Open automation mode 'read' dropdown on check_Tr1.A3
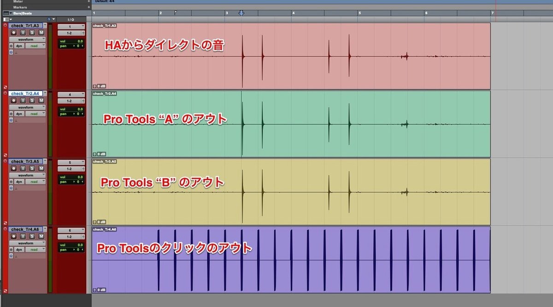The image size is (553, 307). (35, 46)
